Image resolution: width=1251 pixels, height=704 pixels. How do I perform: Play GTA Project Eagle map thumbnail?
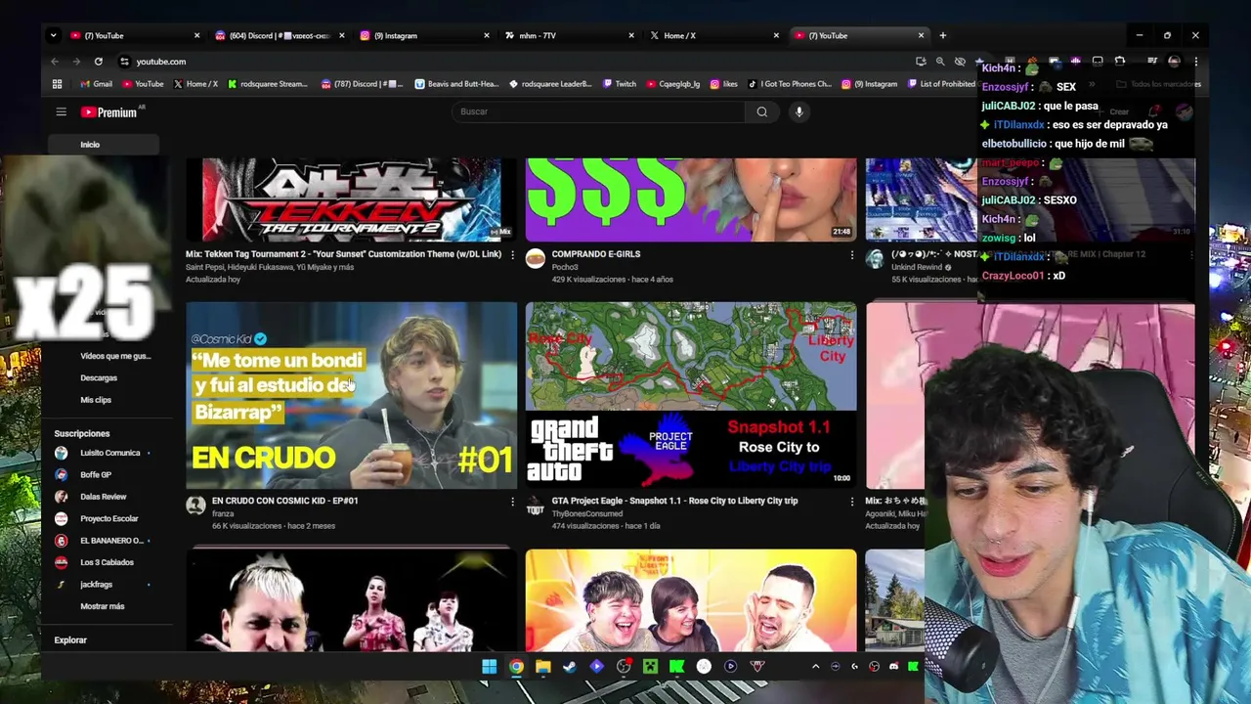click(691, 395)
